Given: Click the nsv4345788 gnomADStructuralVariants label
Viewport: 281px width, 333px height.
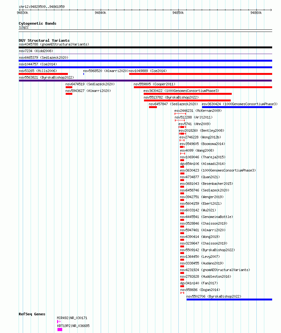Looking at the screenshot, I should pyautogui.click(x=54, y=44).
